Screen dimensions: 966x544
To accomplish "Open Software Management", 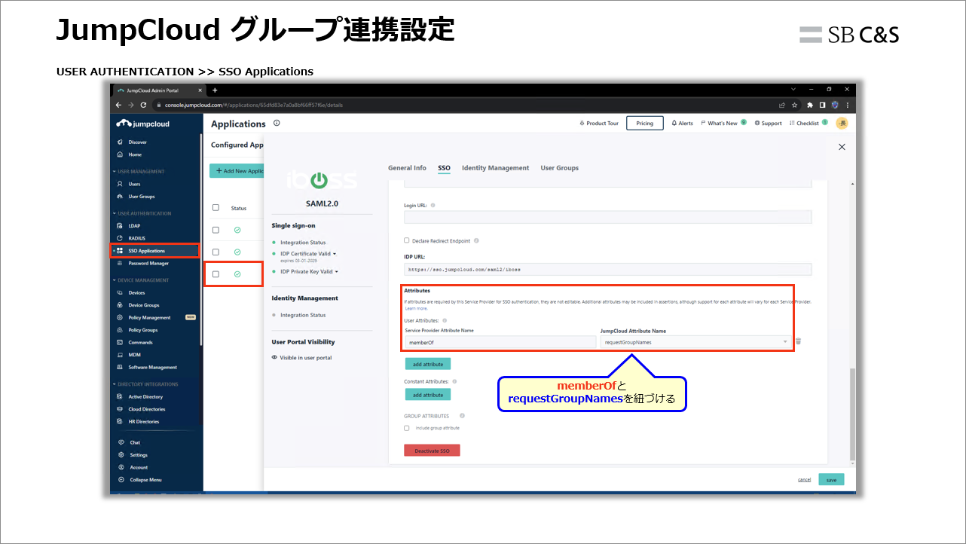I will pos(152,368).
